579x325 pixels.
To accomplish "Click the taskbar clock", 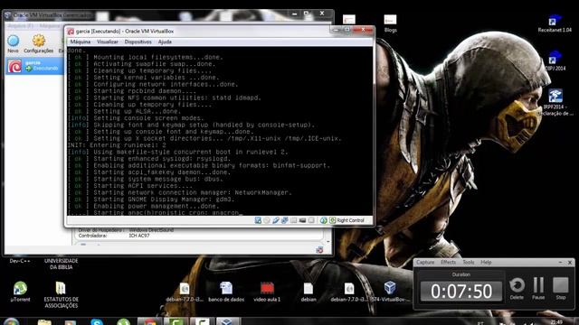I will pos(557,322).
